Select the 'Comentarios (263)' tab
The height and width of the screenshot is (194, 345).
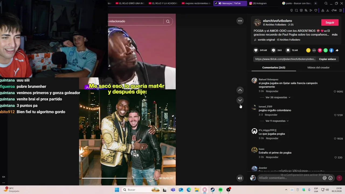274,68
